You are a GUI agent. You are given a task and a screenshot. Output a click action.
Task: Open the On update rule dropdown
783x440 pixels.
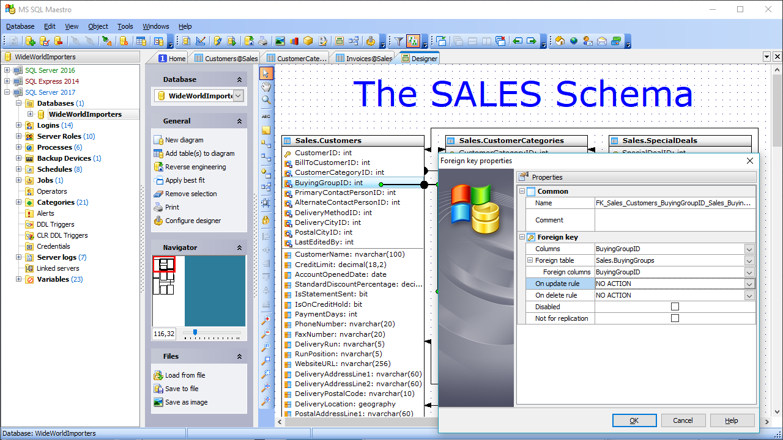pos(749,284)
